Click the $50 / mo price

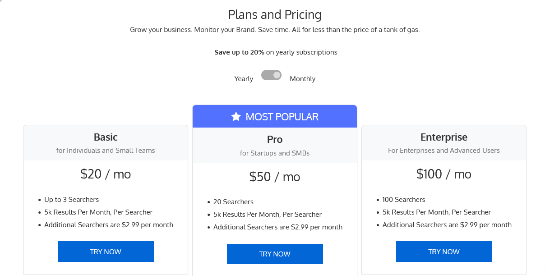click(x=275, y=176)
